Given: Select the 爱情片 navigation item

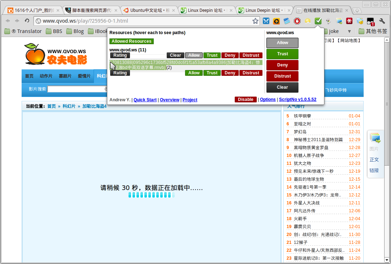Looking at the screenshot, I should tap(84, 76).
